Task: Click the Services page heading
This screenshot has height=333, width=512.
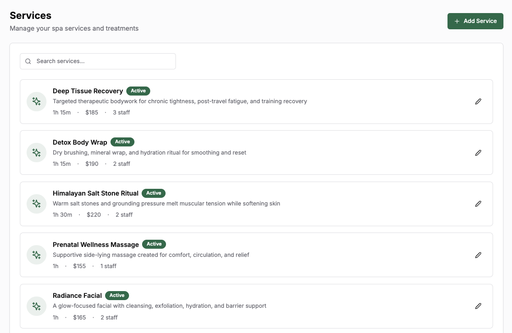Action: (30, 15)
